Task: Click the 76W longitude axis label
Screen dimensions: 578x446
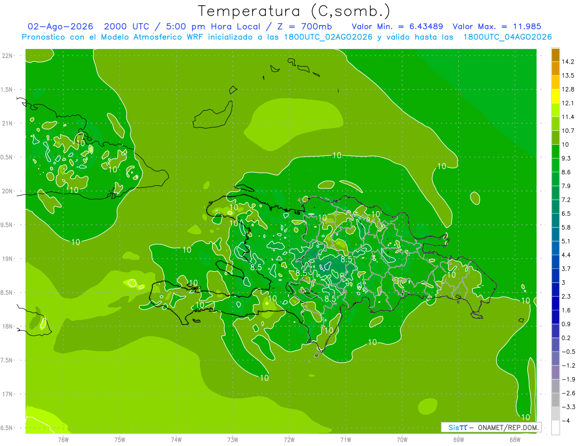Action: (63, 439)
